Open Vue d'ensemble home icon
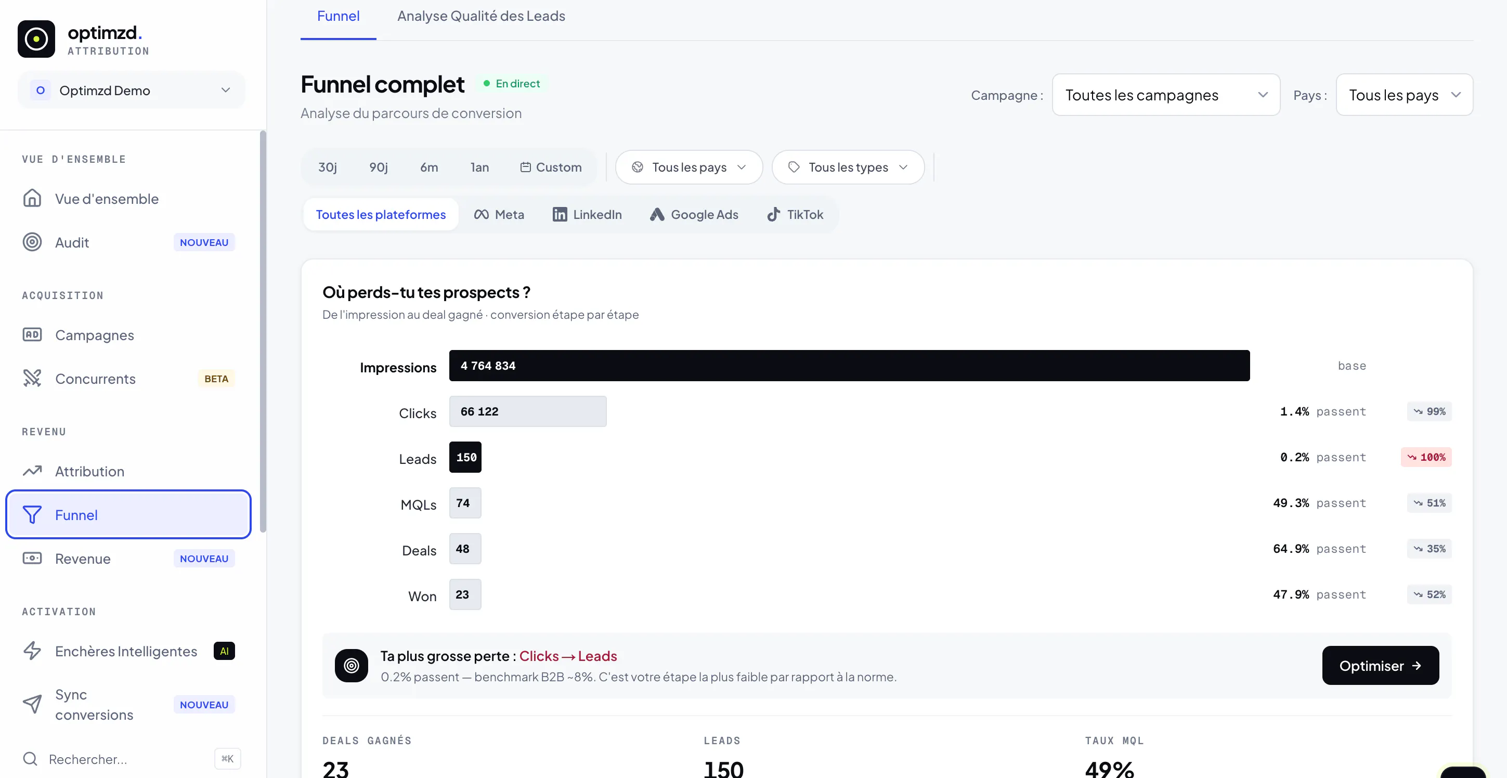The height and width of the screenshot is (778, 1507). (32, 198)
